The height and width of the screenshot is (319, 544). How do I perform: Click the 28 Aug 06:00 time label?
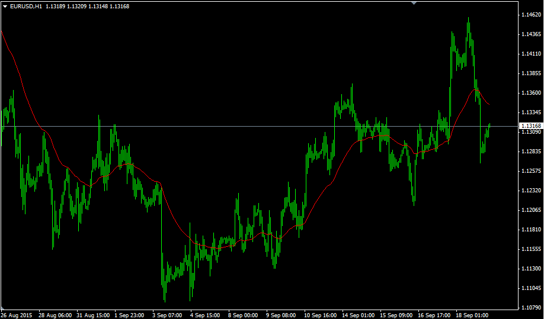coord(56,315)
